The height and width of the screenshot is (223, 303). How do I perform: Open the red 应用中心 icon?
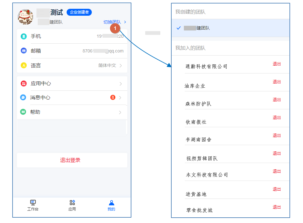pyautogui.click(x=24, y=84)
